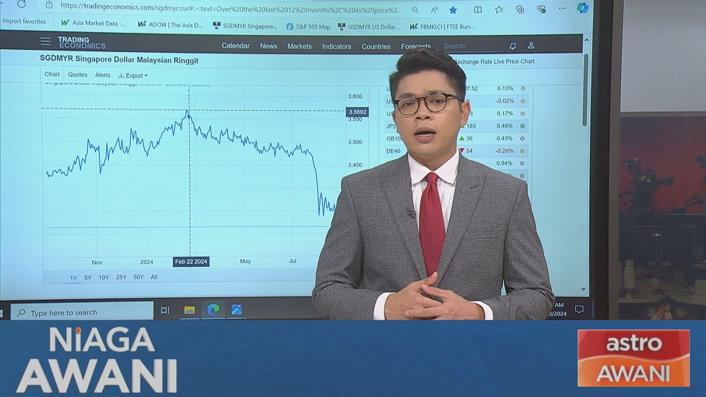Click the 0.84% change value

click(x=504, y=163)
